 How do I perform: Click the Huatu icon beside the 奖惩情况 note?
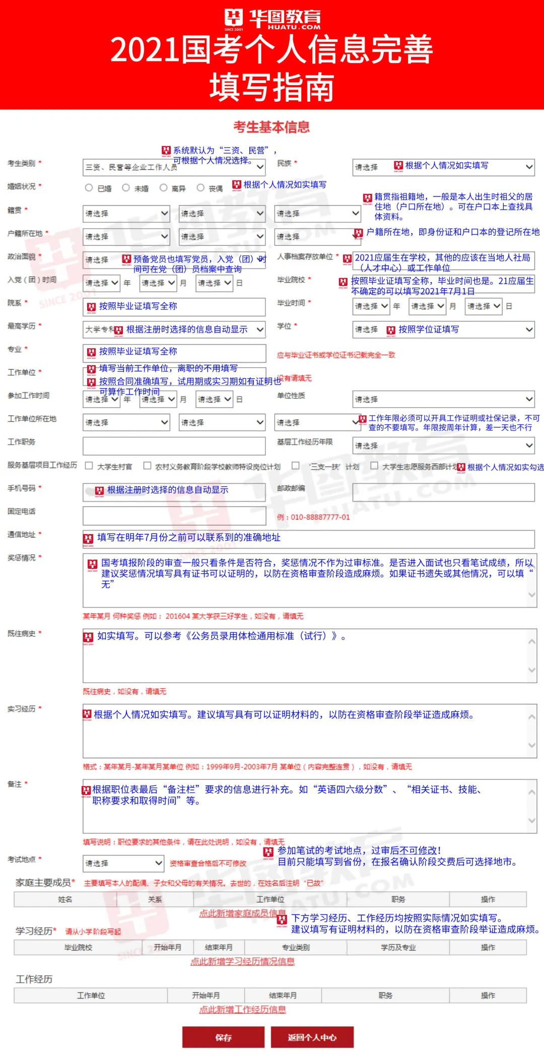coord(93,564)
